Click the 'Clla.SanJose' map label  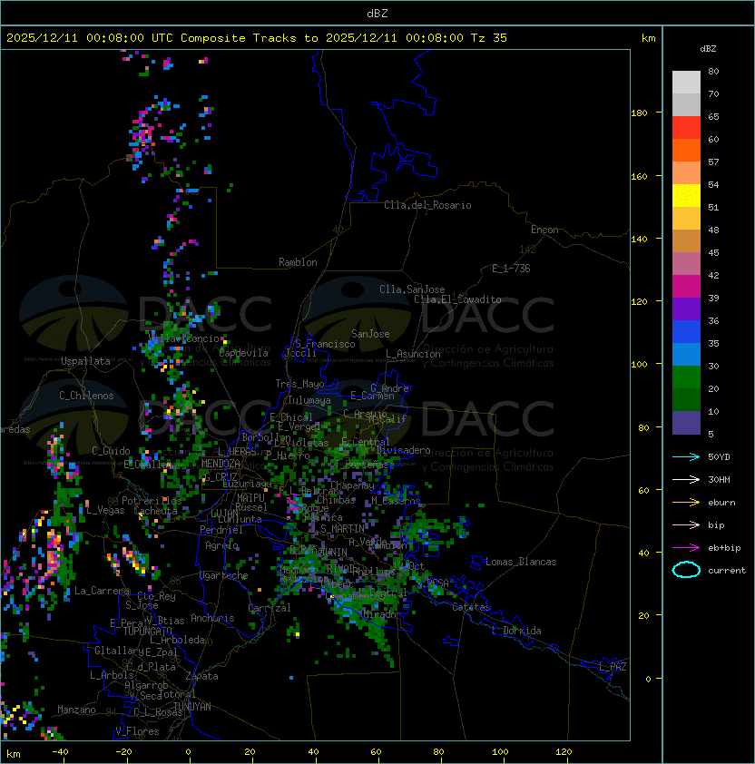click(x=412, y=289)
